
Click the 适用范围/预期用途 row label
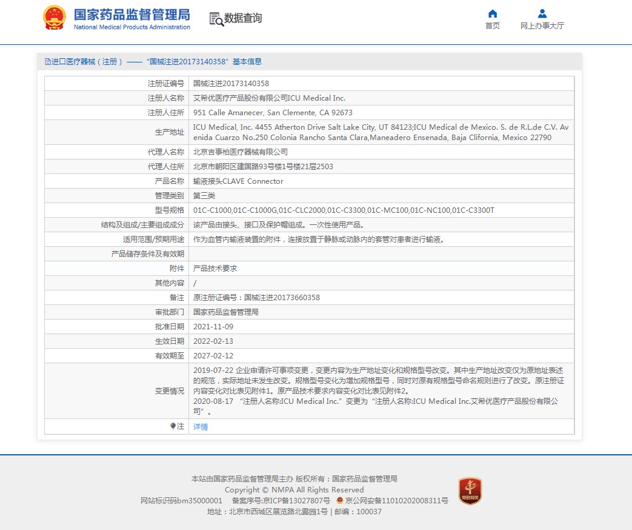153,239
